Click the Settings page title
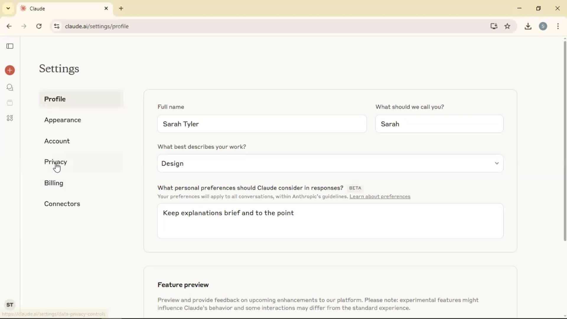The width and height of the screenshot is (567, 319). click(59, 69)
